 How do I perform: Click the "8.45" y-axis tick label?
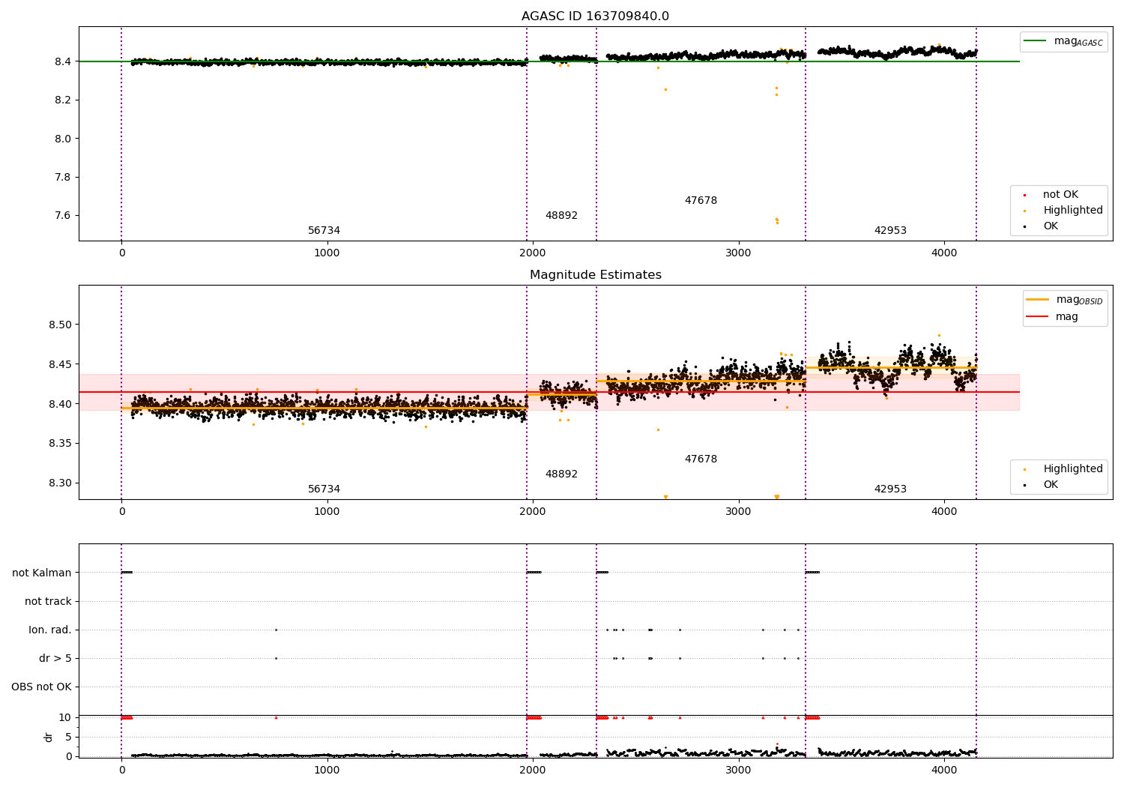pyautogui.click(x=60, y=364)
